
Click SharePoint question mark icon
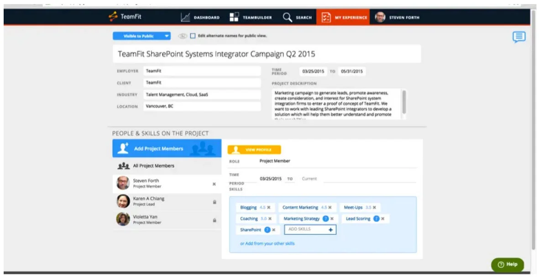click(267, 230)
